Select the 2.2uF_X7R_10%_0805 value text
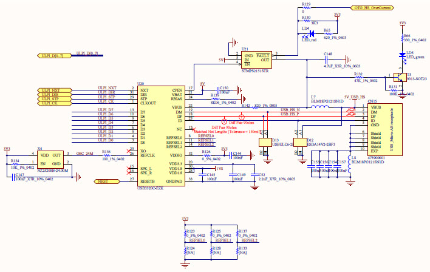Viewport: 430px width, 272px height. (277, 179)
